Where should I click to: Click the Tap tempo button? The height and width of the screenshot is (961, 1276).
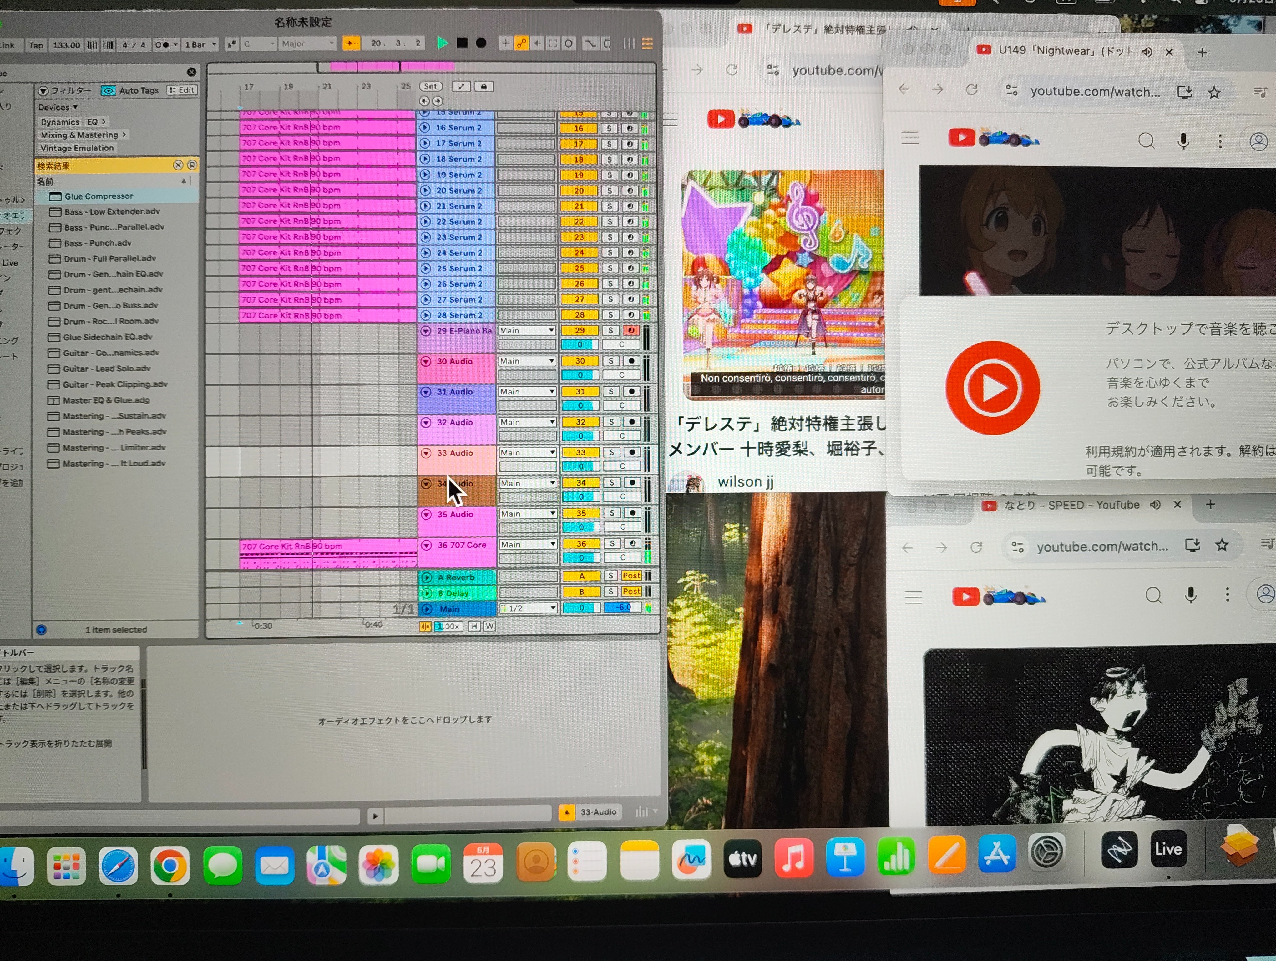coord(36,45)
